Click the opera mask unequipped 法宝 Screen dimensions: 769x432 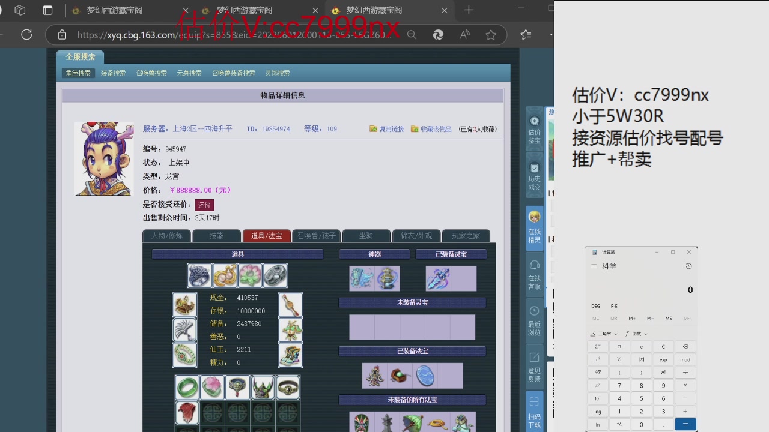[x=362, y=422]
